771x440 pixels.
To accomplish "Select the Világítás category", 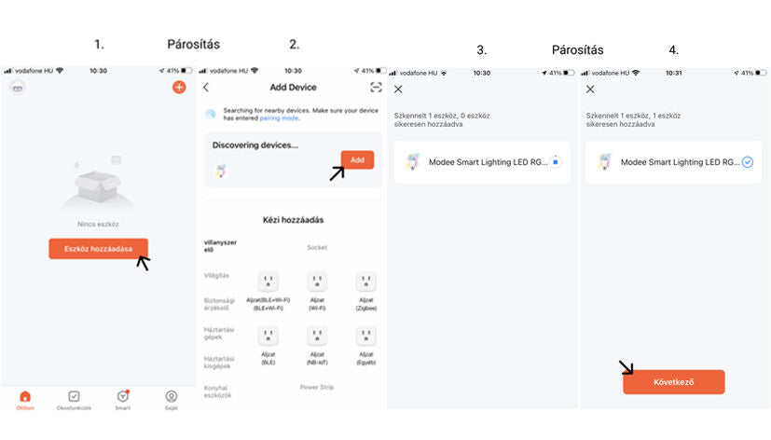I will point(216,275).
